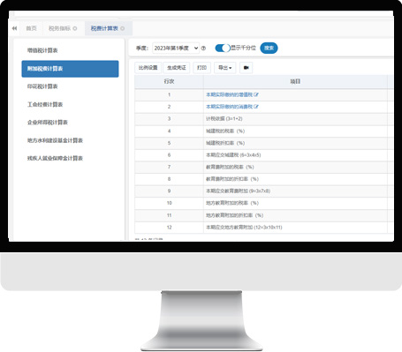Click the video camera icon button
This screenshot has height=352, width=402.
coord(246,68)
